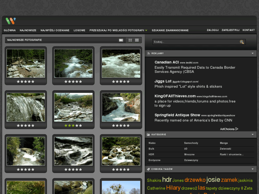Collapse the Chmura Tagów panel arrow
The image size is (259, 194).
pos(253,169)
